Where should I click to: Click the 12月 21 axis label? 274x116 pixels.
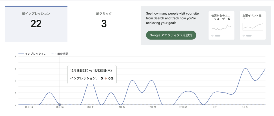(x=91, y=107)
